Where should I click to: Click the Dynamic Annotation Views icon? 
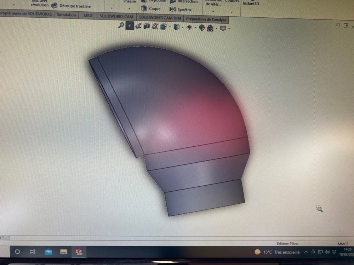[155, 27]
